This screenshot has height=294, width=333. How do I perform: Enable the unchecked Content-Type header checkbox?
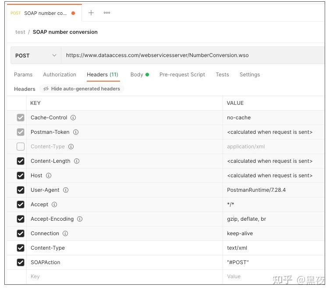point(21,147)
